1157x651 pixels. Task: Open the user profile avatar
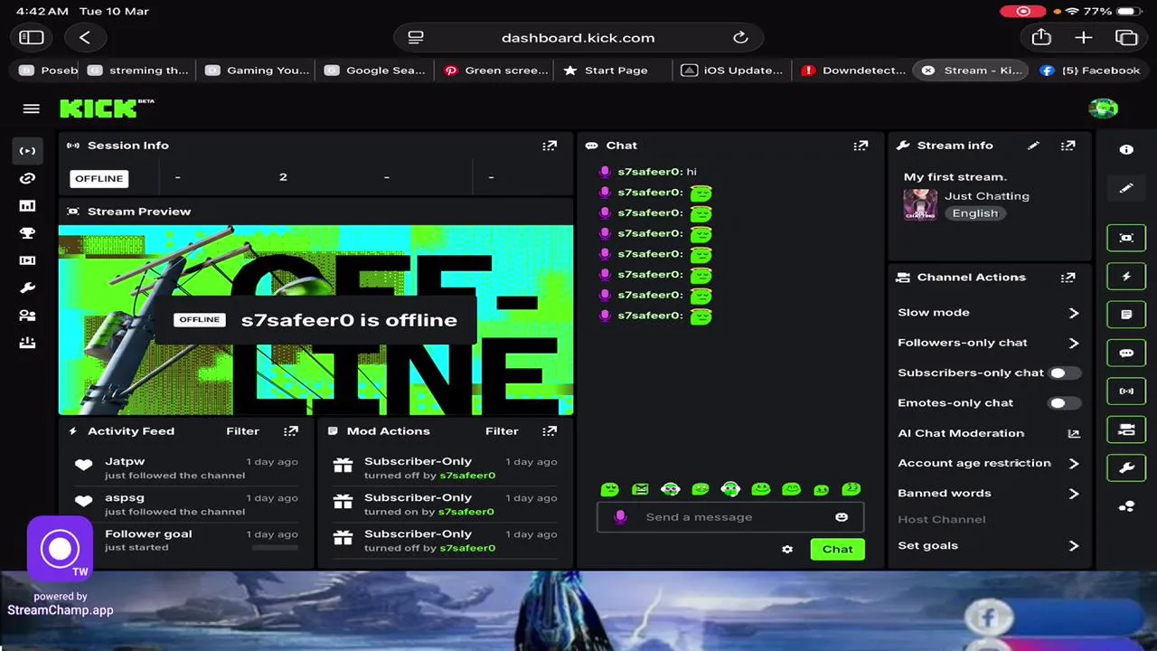click(x=1103, y=108)
